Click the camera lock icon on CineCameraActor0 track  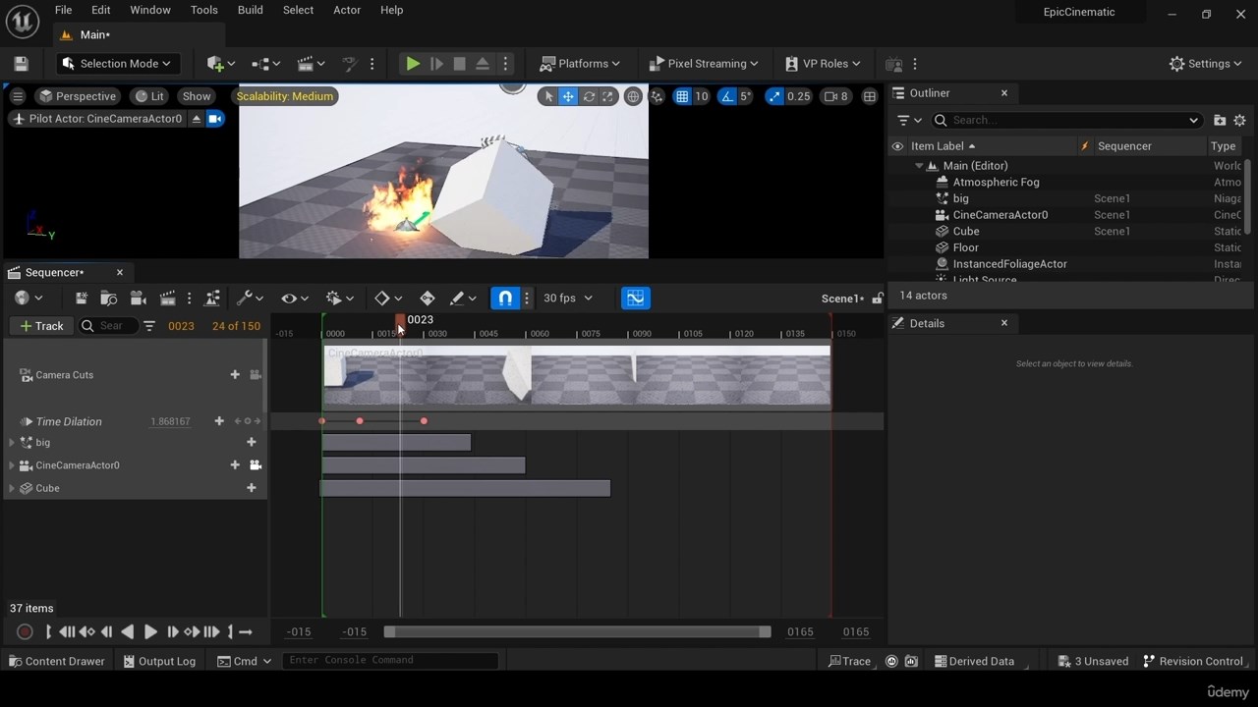[256, 465]
